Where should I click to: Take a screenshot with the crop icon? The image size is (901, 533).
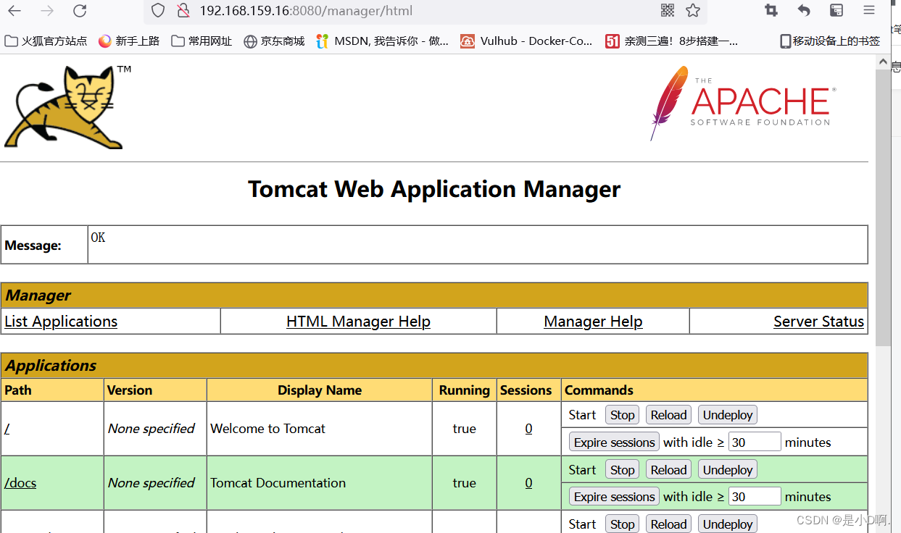point(771,10)
